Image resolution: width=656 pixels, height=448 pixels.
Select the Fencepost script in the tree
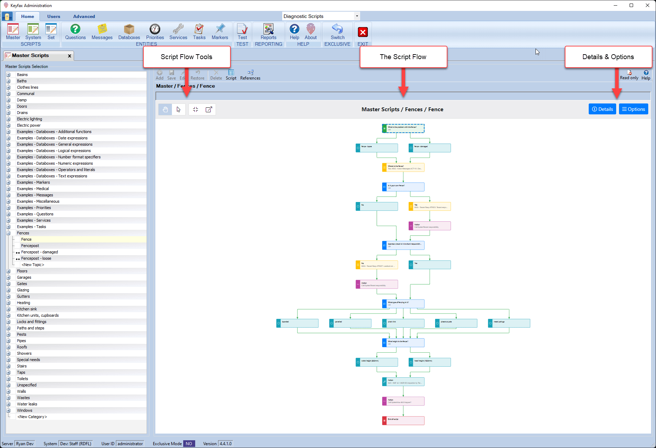tap(30, 245)
